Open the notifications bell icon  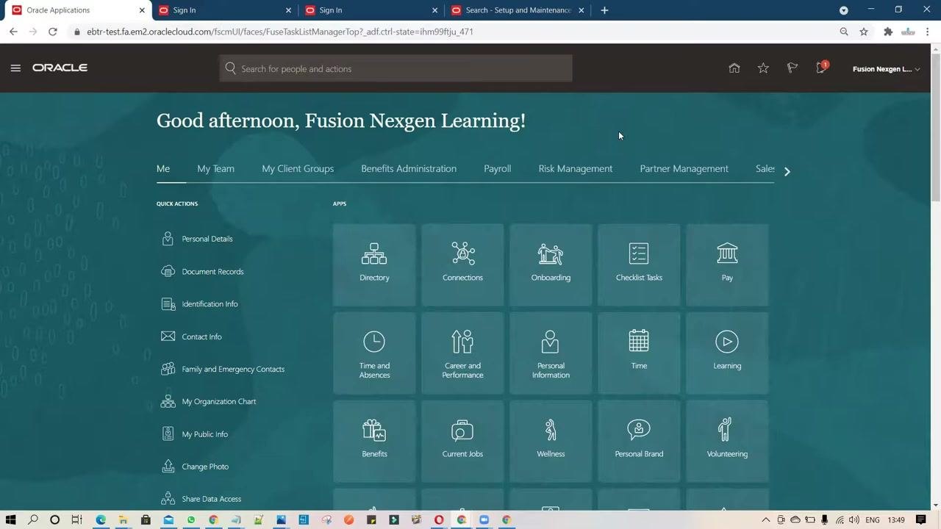pyautogui.click(x=821, y=68)
